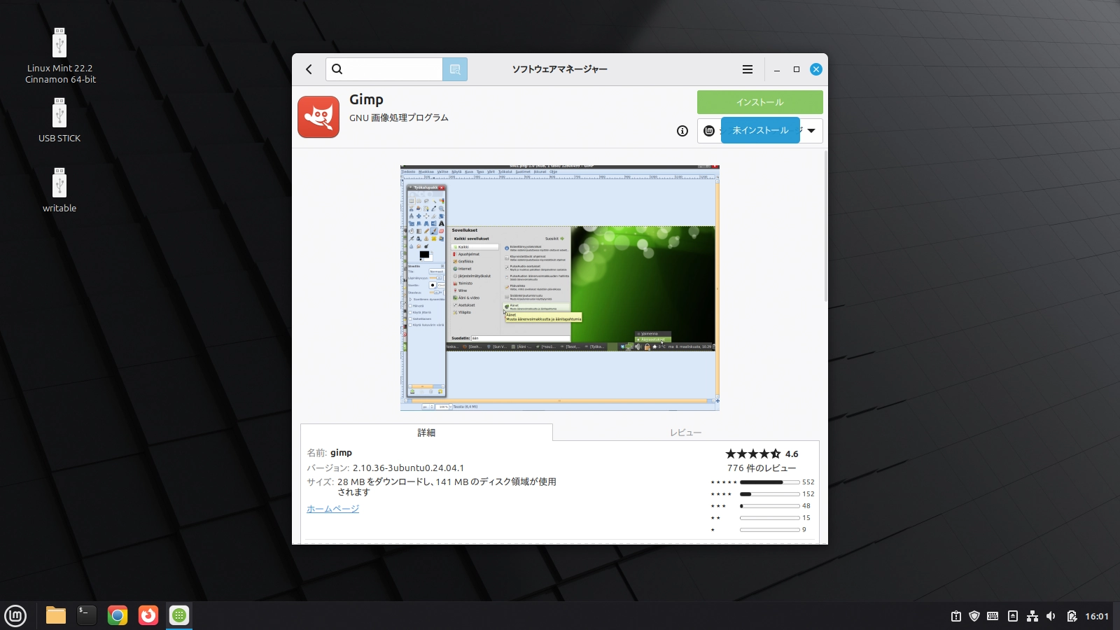Click the vertical scrollbar of the Software Manager
This screenshot has width=1120, height=630.
[825, 226]
